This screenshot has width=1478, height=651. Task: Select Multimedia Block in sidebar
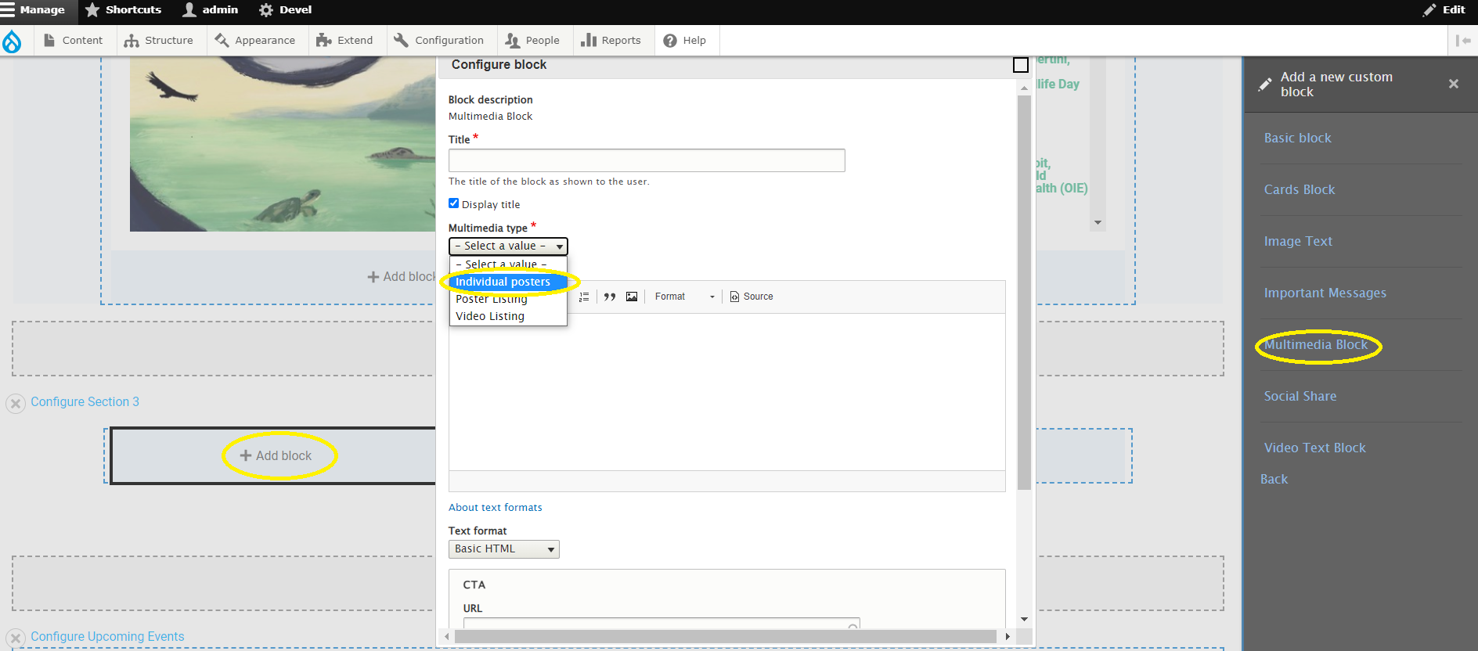(1316, 344)
